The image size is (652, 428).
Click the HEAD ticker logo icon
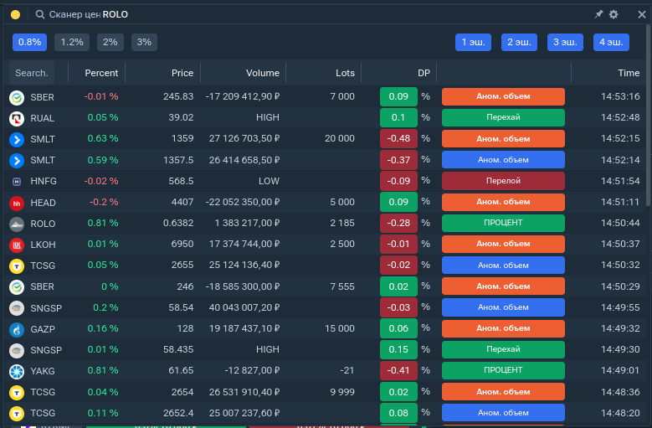click(x=16, y=202)
